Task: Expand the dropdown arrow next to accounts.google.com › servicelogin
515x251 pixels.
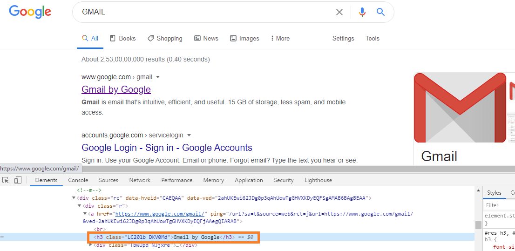Action: [189, 135]
